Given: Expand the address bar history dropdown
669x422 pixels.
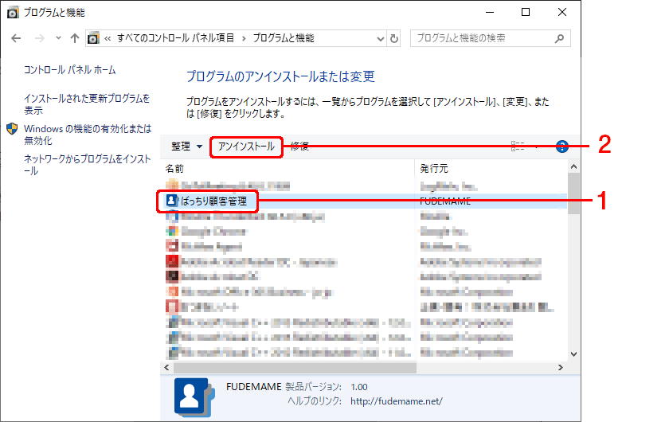Looking at the screenshot, I should click(x=380, y=39).
